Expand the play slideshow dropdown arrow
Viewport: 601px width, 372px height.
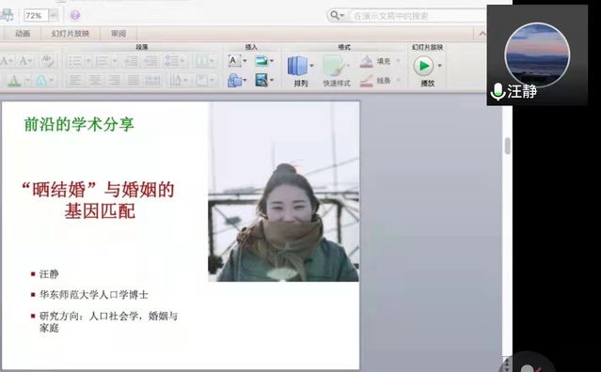[439, 66]
